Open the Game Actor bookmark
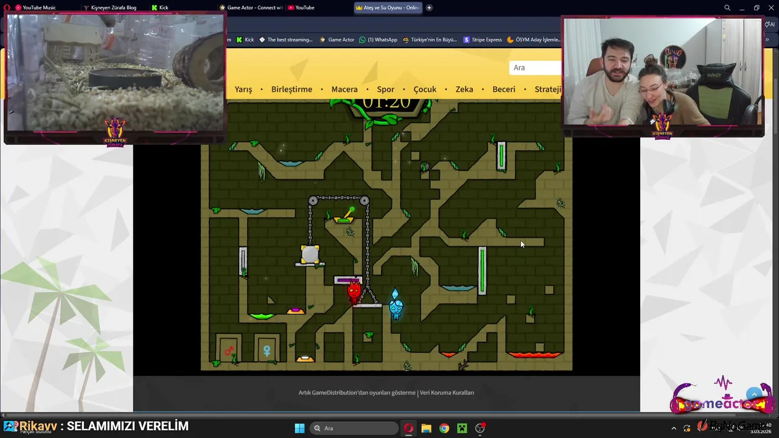This screenshot has width=779, height=438. click(337, 40)
